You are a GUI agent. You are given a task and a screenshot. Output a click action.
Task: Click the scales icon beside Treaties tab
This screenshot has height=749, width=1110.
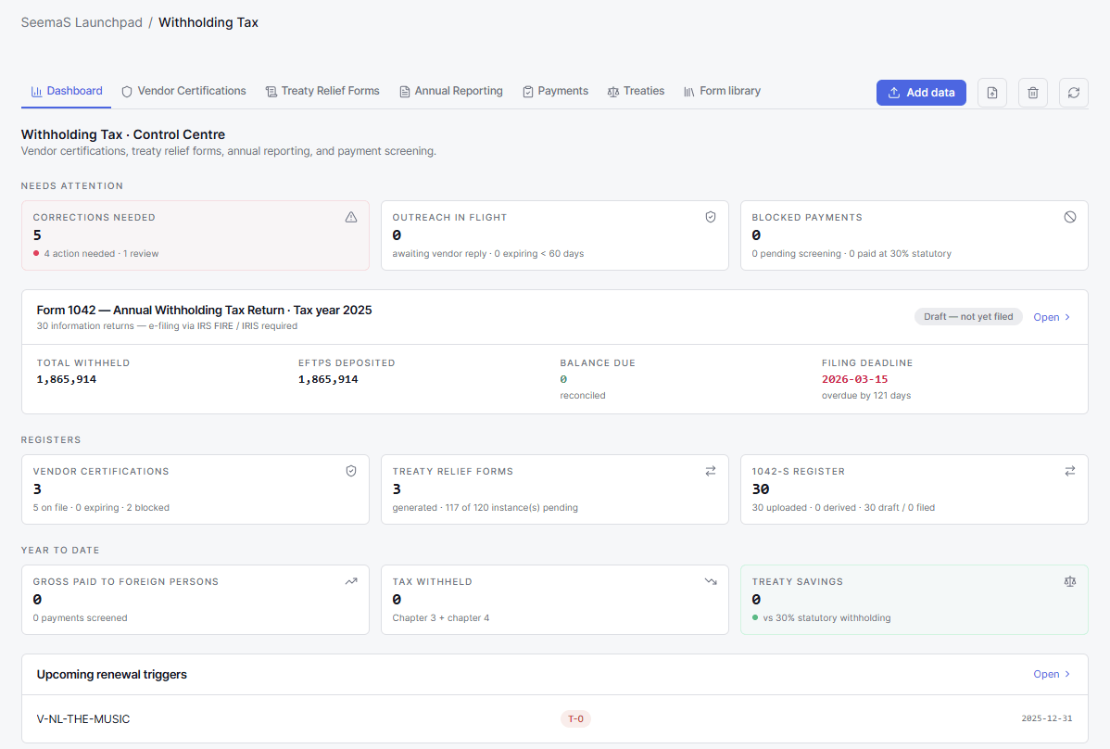[x=613, y=92]
